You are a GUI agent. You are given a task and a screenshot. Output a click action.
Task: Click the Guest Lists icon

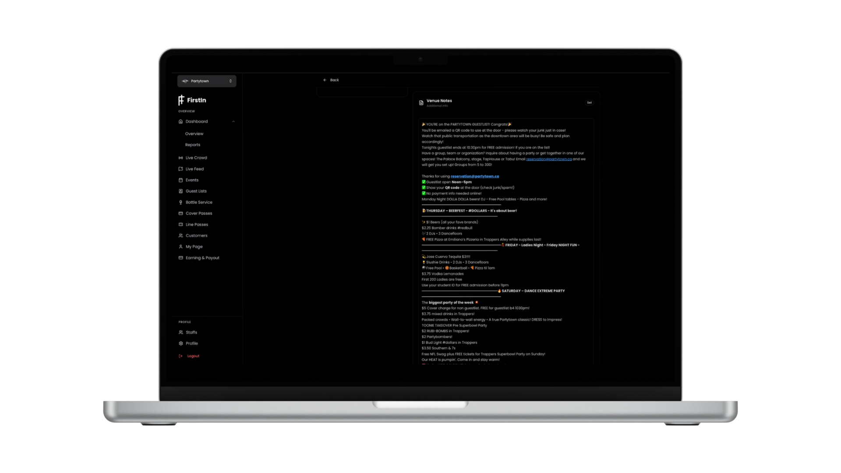[180, 191]
